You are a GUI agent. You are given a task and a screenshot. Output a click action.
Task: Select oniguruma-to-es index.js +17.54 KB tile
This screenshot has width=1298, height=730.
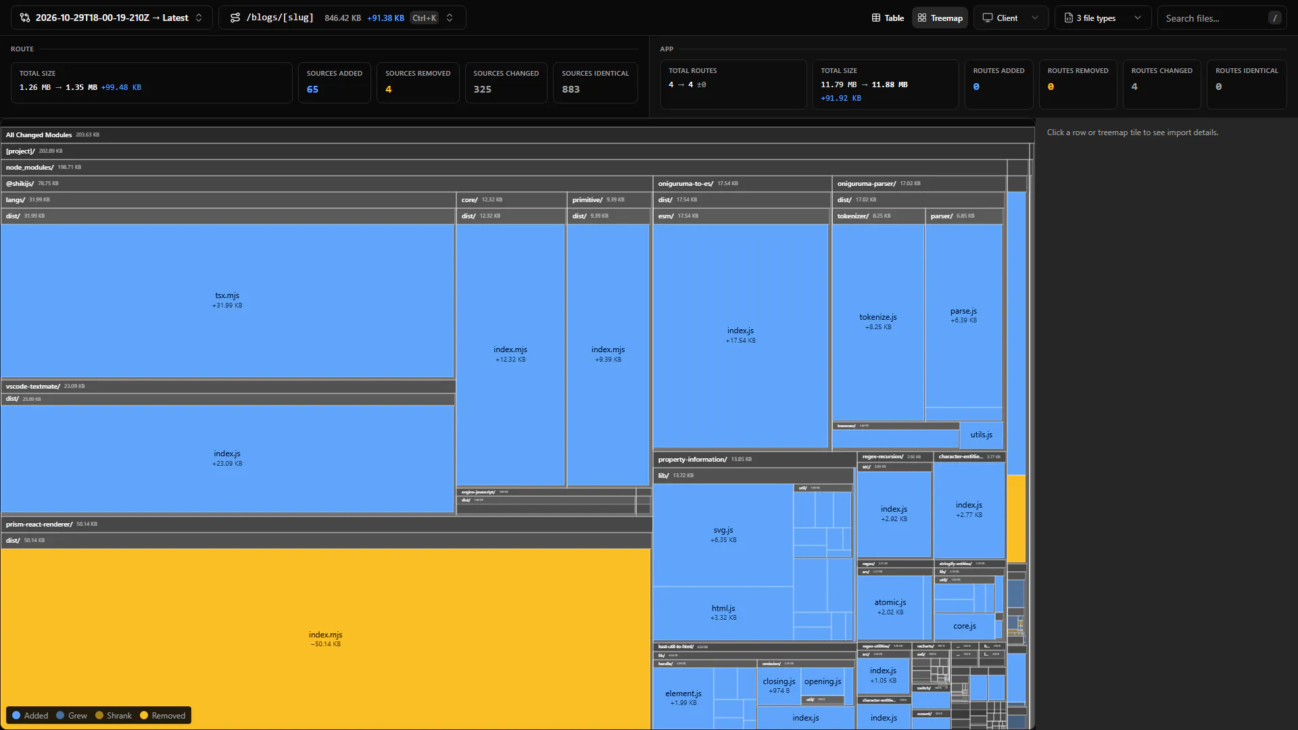tap(741, 335)
